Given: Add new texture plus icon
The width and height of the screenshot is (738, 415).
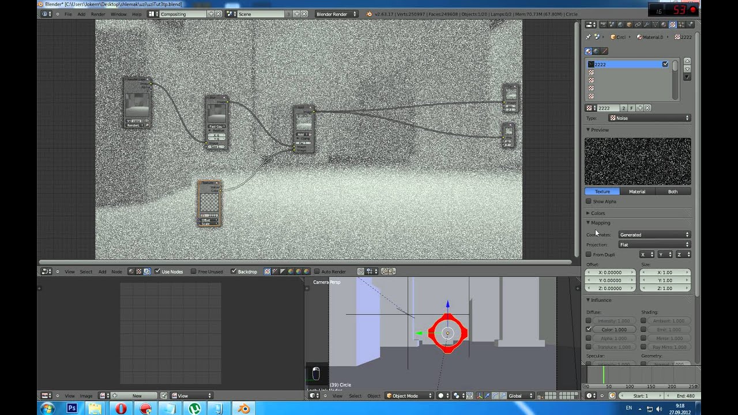Looking at the screenshot, I should tap(639, 108).
